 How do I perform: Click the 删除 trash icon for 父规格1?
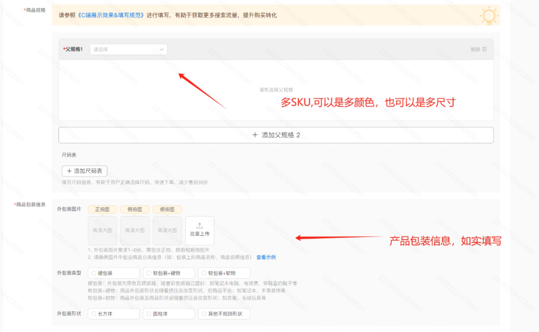coord(484,49)
